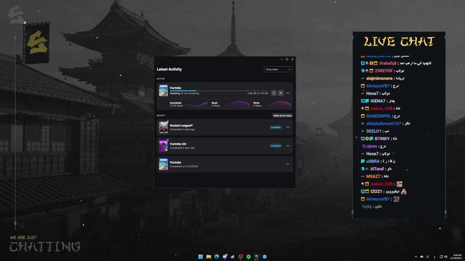
Task: Click the Fortnite update progress bar
Action: [219, 91]
